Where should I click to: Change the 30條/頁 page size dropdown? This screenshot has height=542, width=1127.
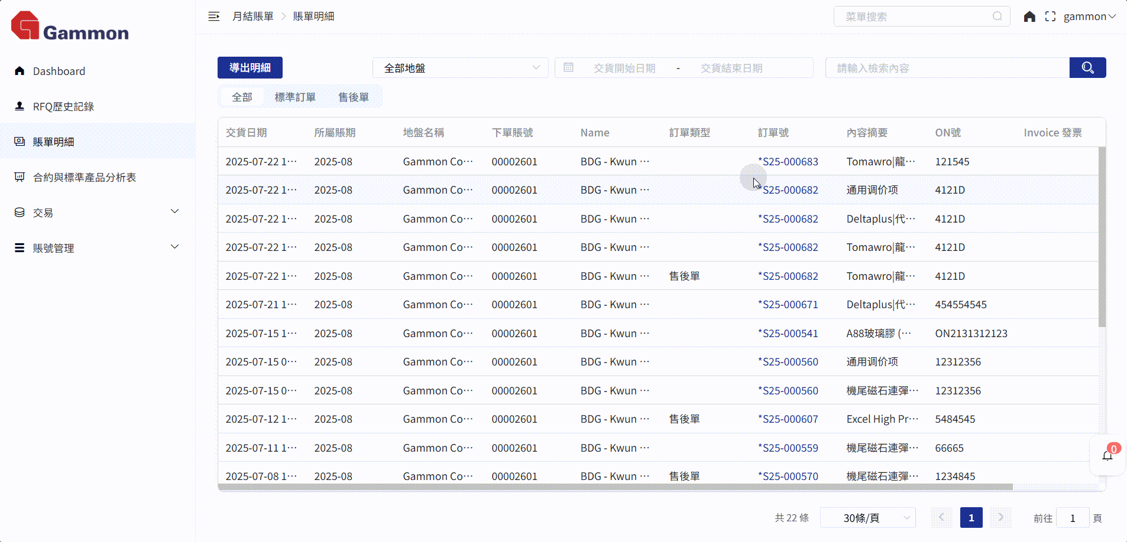tap(867, 518)
